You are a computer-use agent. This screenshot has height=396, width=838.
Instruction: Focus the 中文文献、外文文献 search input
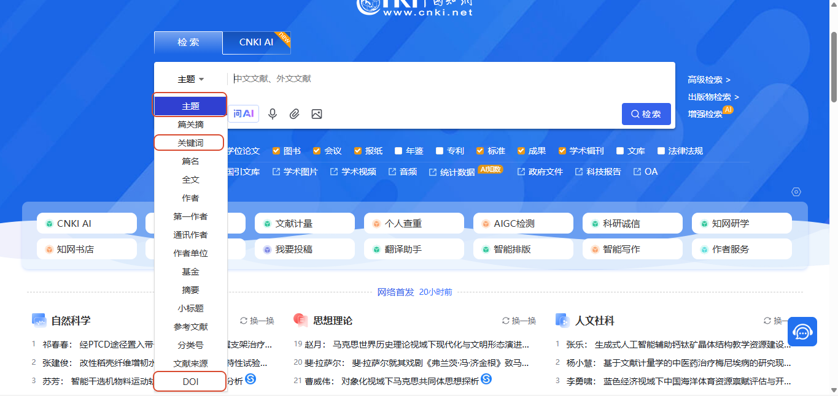[x=451, y=79]
